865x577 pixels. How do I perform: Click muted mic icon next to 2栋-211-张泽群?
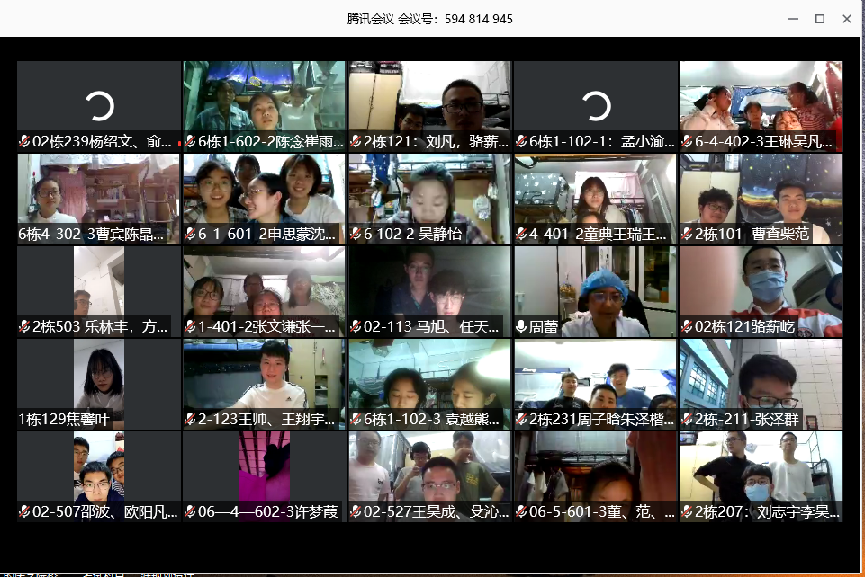pos(688,420)
